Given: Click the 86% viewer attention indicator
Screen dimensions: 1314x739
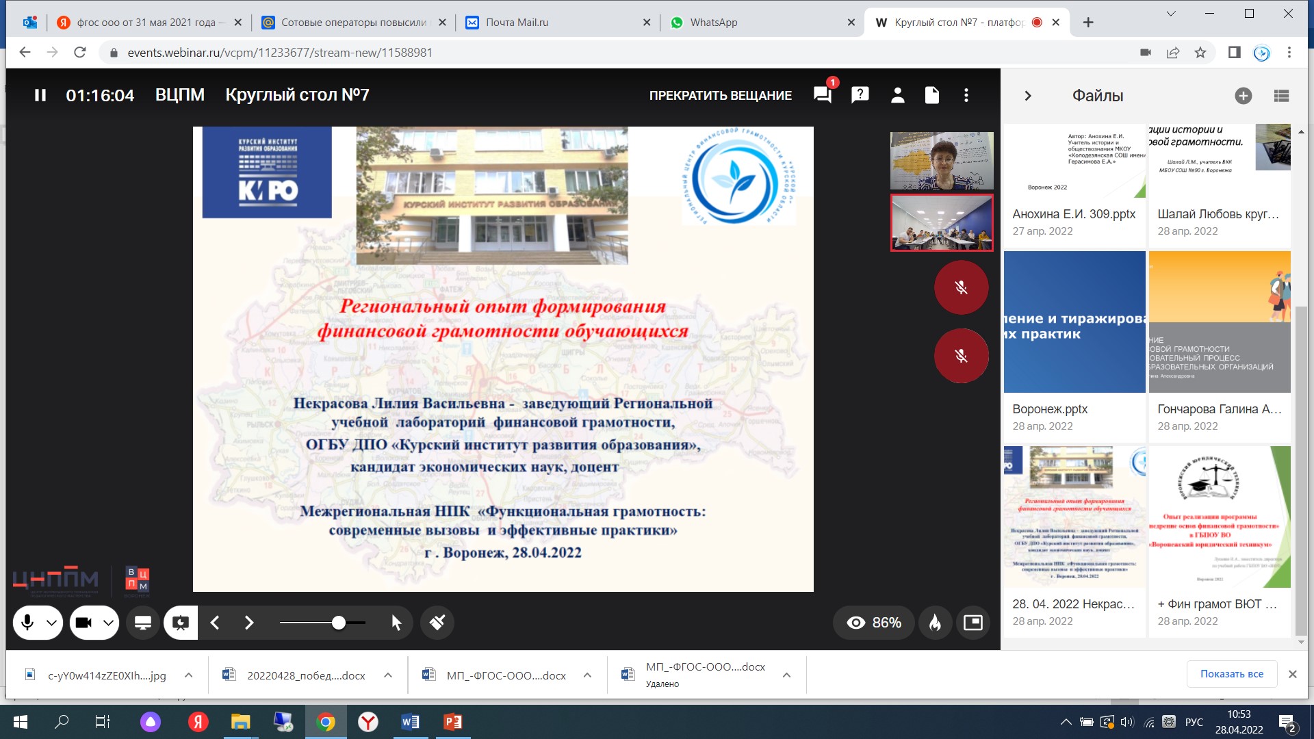Looking at the screenshot, I should (875, 623).
